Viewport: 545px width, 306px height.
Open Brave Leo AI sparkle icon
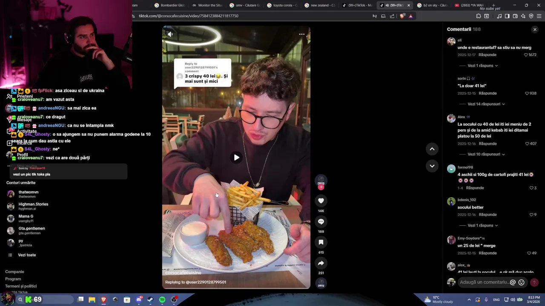pyautogui.click(x=523, y=16)
